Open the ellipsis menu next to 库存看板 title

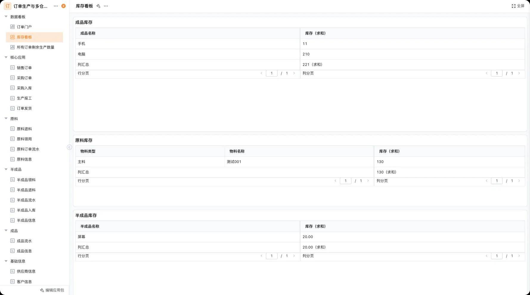point(106,6)
